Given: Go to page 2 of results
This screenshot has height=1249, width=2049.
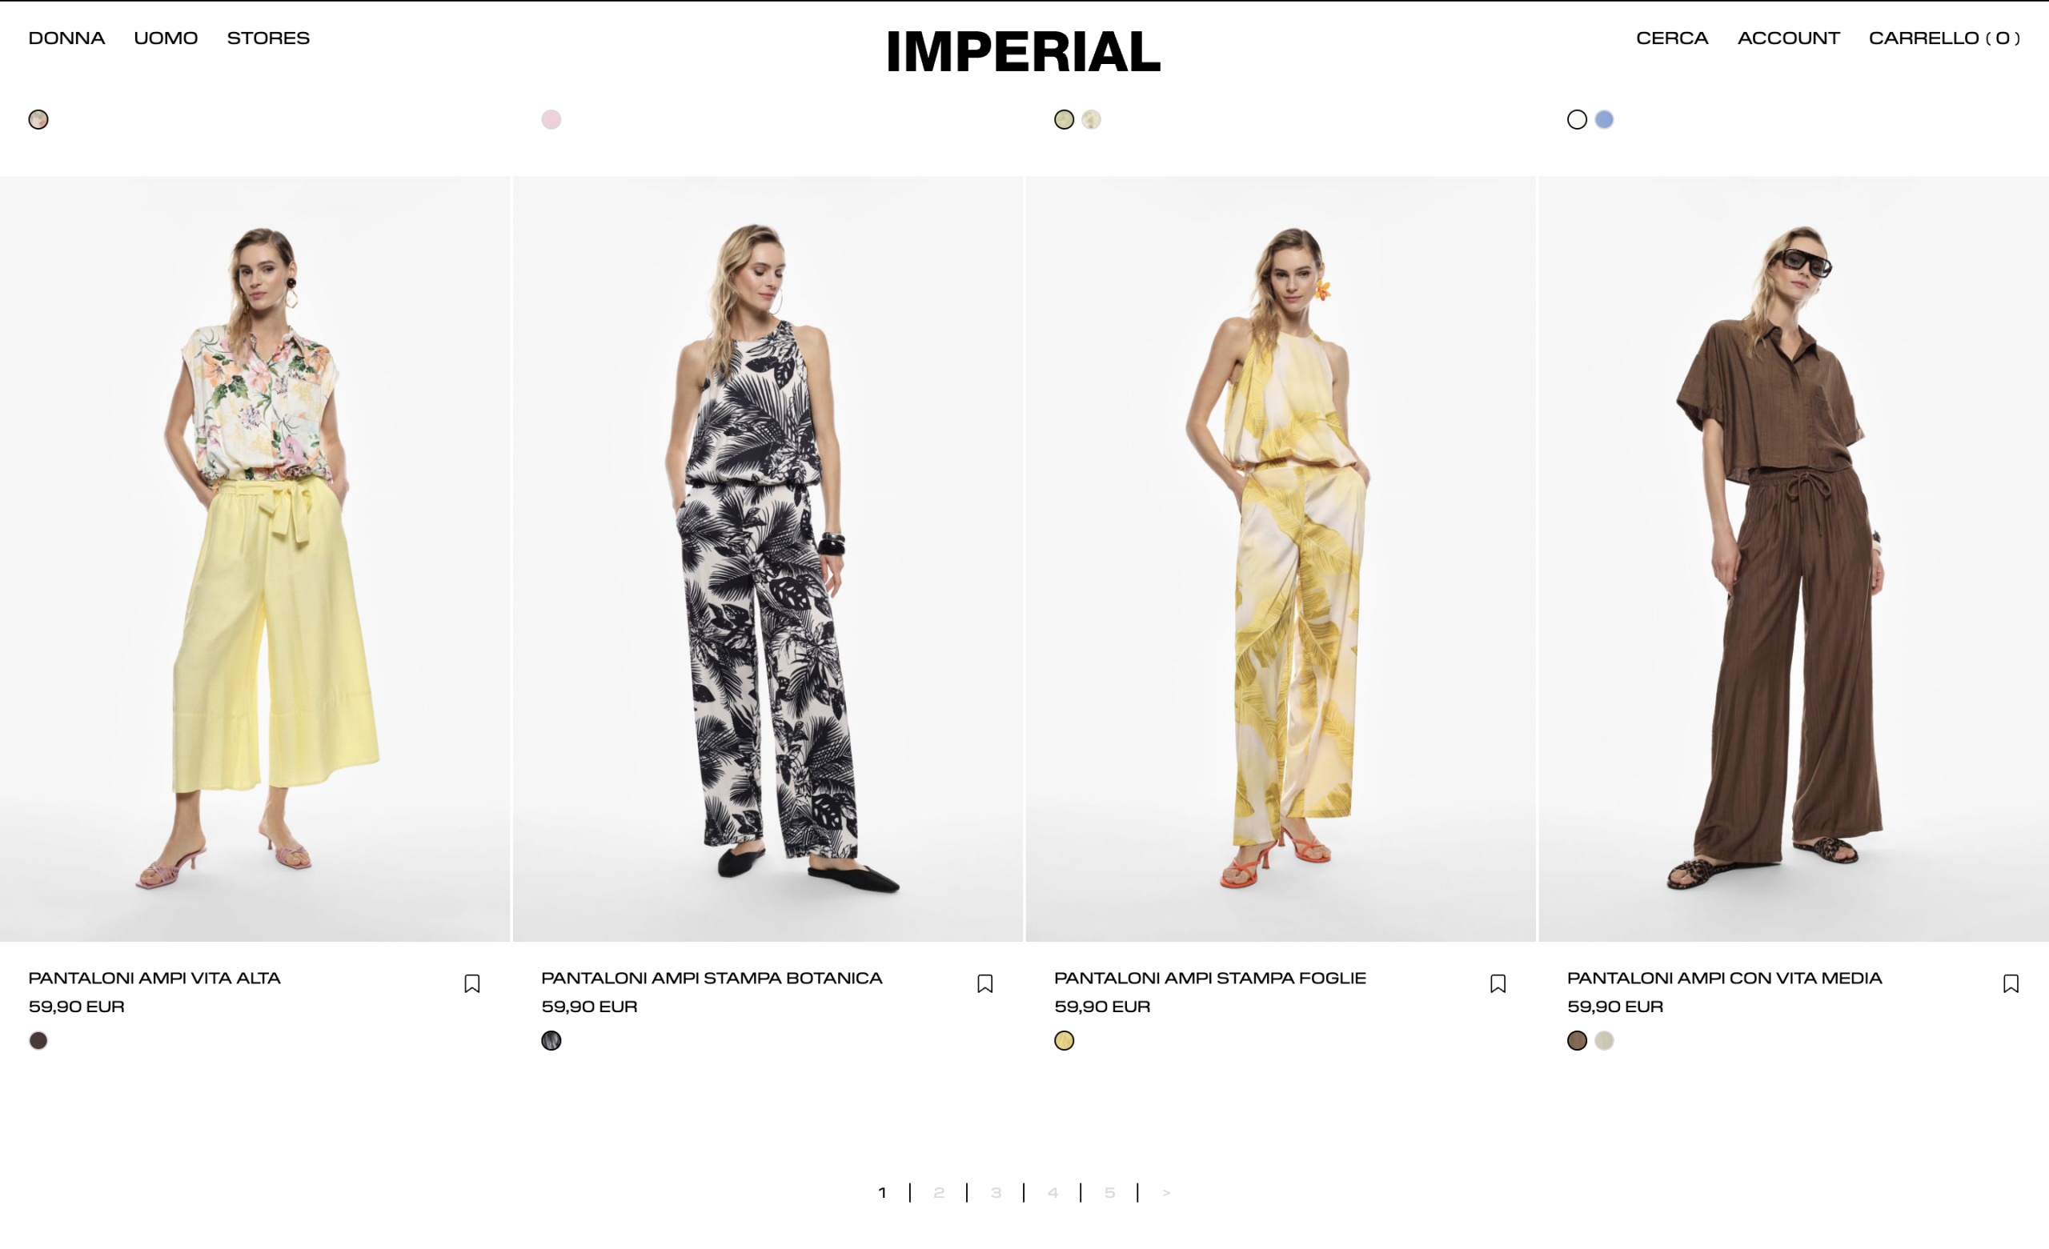Looking at the screenshot, I should [939, 1193].
